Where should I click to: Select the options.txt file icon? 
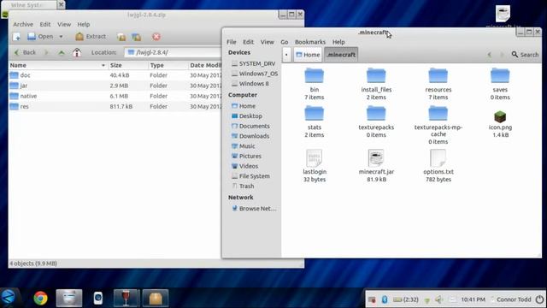pyautogui.click(x=438, y=157)
